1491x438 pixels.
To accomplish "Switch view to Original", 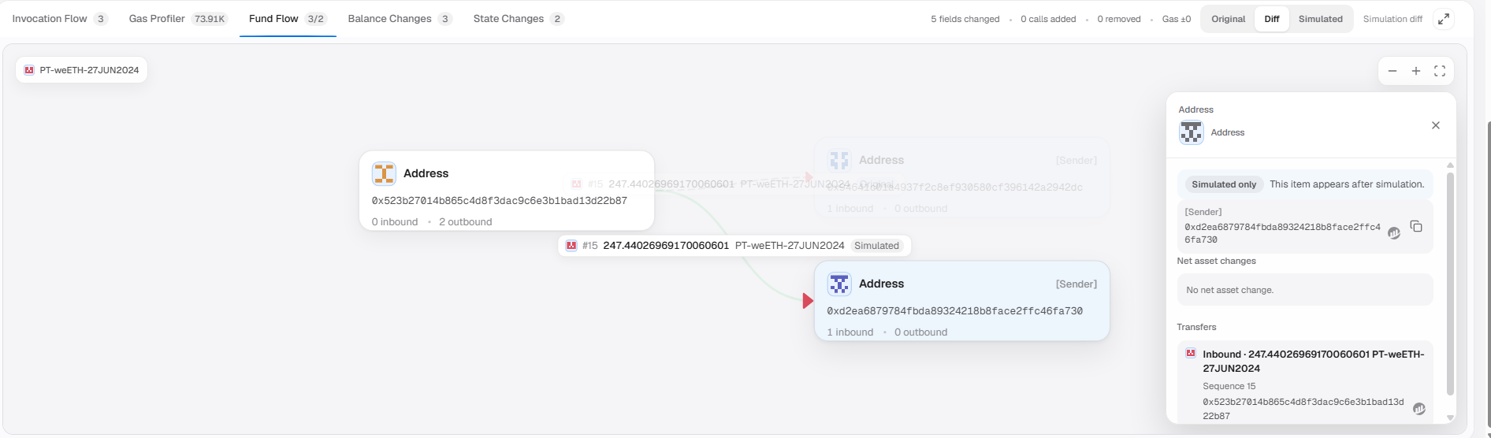I will (1228, 19).
